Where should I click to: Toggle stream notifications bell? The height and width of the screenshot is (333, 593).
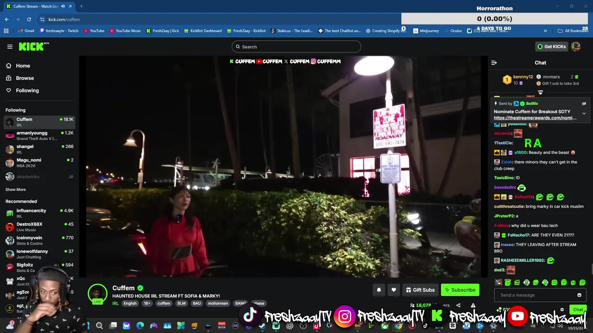coord(379,290)
